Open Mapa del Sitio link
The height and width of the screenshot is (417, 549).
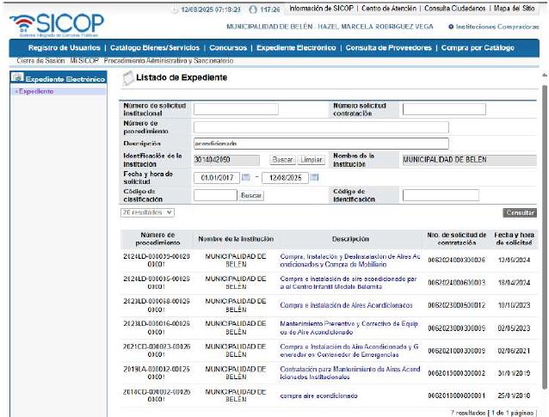coord(514,8)
